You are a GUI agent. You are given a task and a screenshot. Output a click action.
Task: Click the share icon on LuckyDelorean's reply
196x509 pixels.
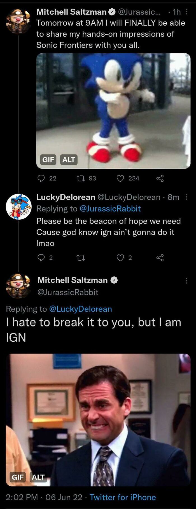tap(160, 258)
